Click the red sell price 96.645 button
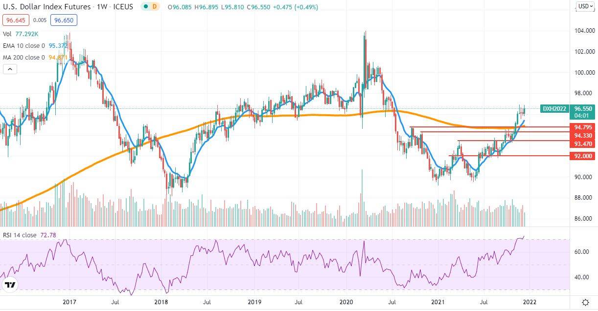This screenshot has width=598, height=311. pyautogui.click(x=16, y=21)
